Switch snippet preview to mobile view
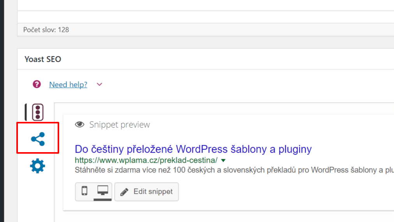This screenshot has width=394, height=222. pyautogui.click(x=84, y=191)
